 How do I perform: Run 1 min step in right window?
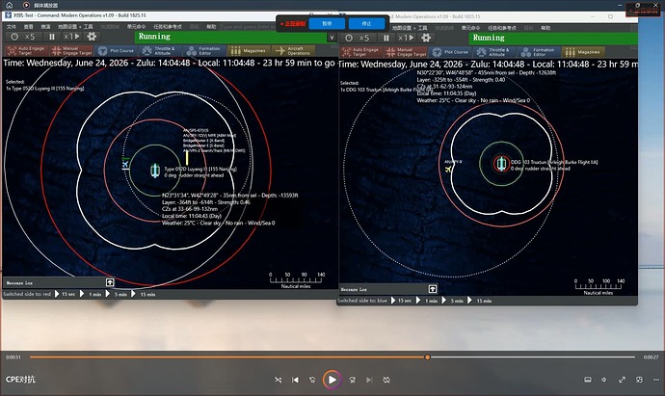(x=428, y=301)
